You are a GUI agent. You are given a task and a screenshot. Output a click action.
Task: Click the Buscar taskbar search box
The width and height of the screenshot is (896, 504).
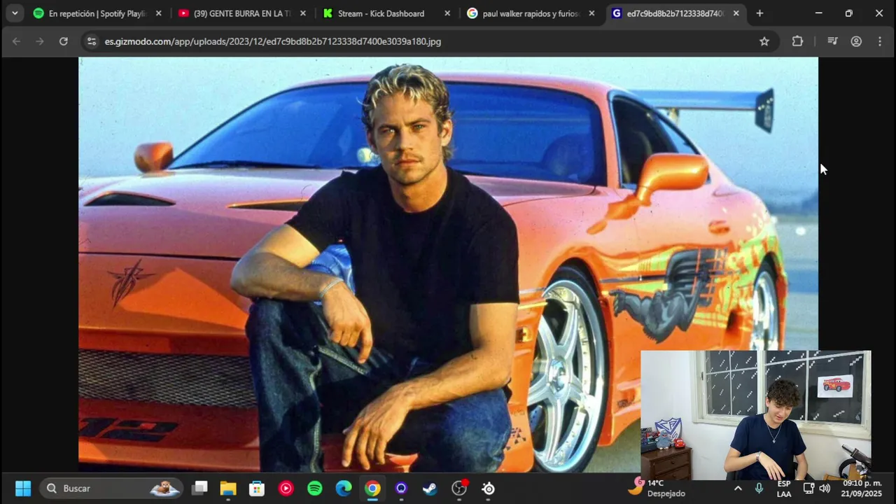tap(112, 488)
